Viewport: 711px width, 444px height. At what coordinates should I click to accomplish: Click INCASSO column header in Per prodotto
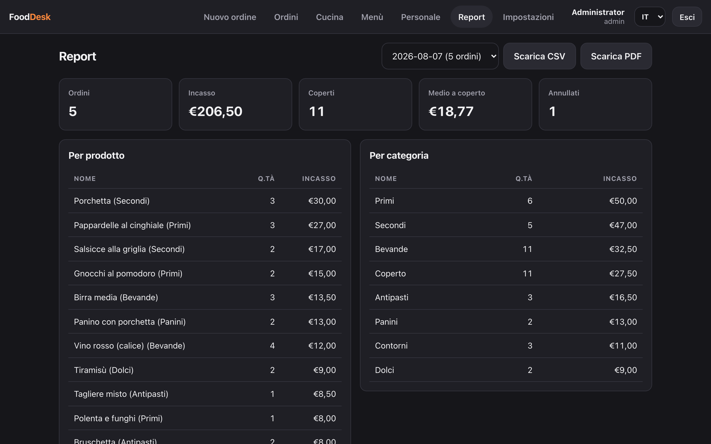(319, 178)
